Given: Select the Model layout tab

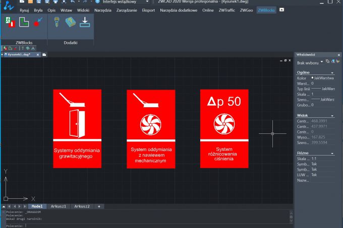Looking at the screenshot, I should 37,206.
